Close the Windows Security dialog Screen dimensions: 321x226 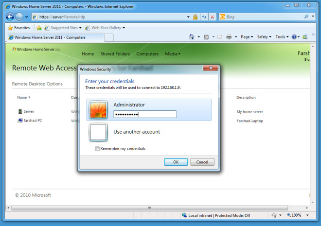tap(211, 68)
